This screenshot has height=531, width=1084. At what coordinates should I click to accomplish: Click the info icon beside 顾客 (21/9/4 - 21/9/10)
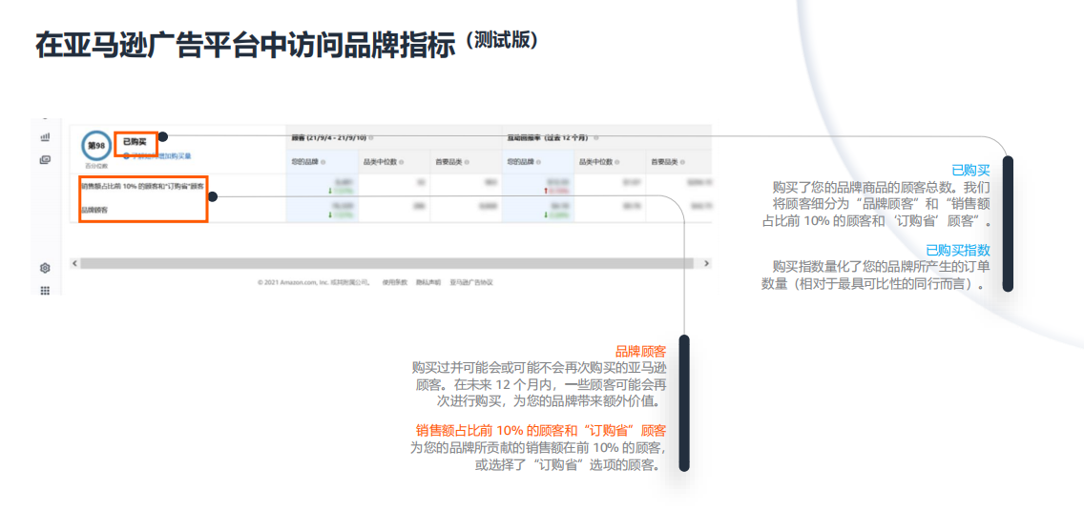click(x=371, y=137)
